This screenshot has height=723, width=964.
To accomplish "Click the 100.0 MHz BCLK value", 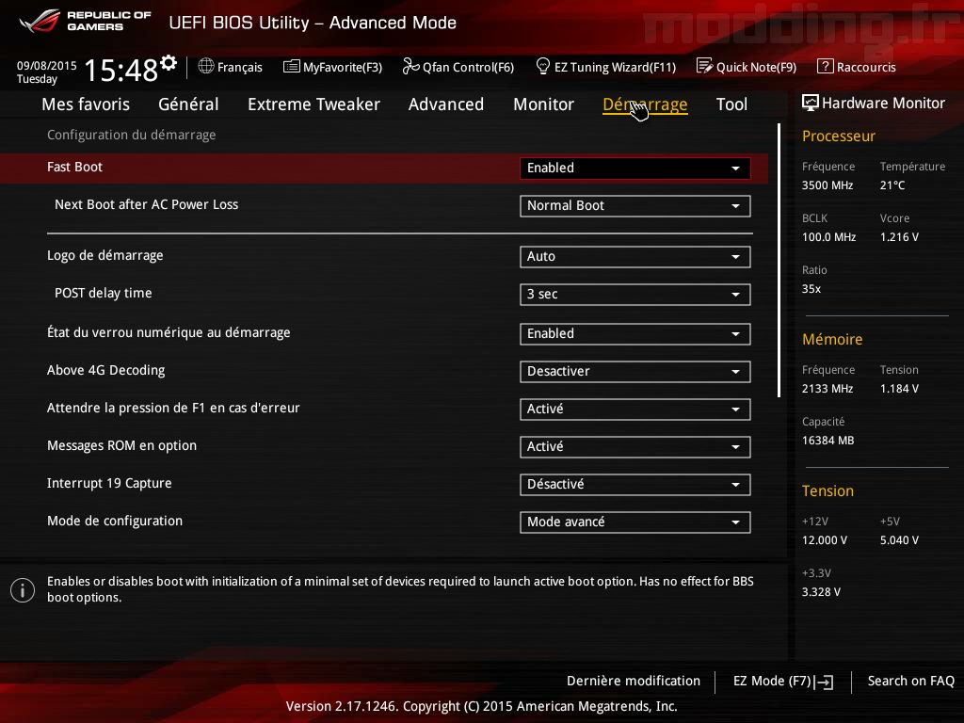I will (828, 236).
